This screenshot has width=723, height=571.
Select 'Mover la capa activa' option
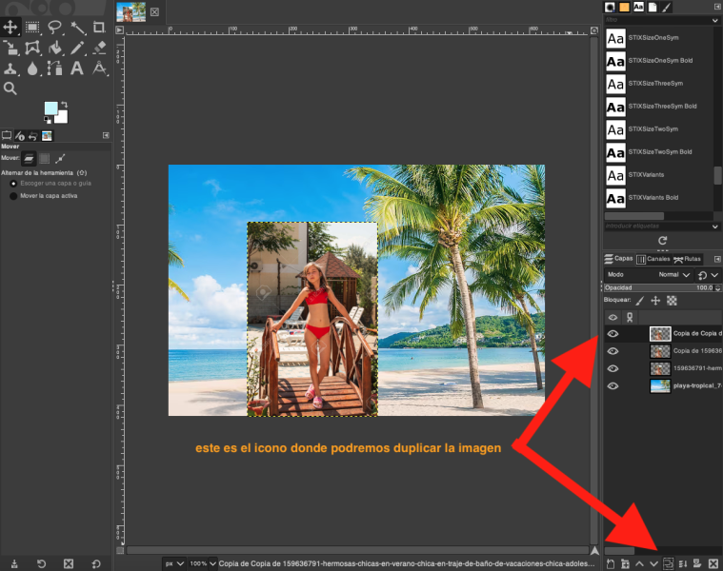click(13, 196)
